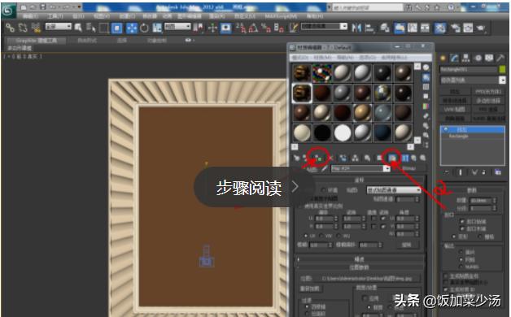
Task: Select the NURBS output radio button
Action: tap(461, 267)
